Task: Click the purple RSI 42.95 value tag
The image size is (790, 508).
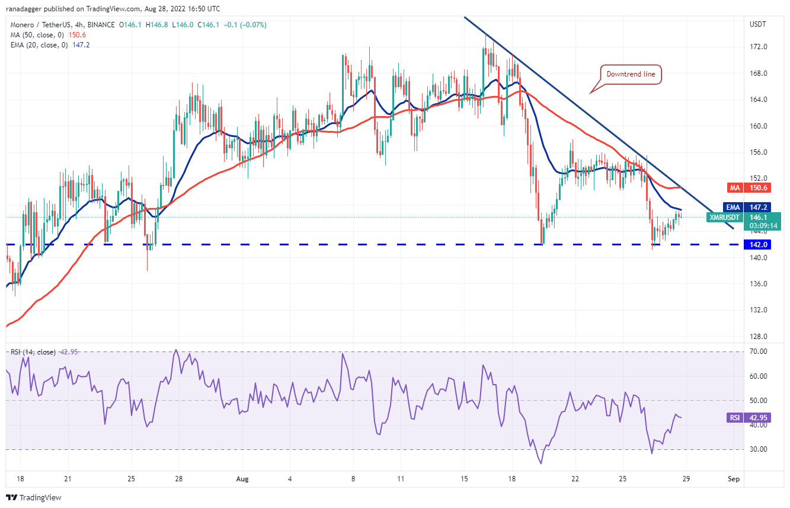Action: [x=746, y=417]
